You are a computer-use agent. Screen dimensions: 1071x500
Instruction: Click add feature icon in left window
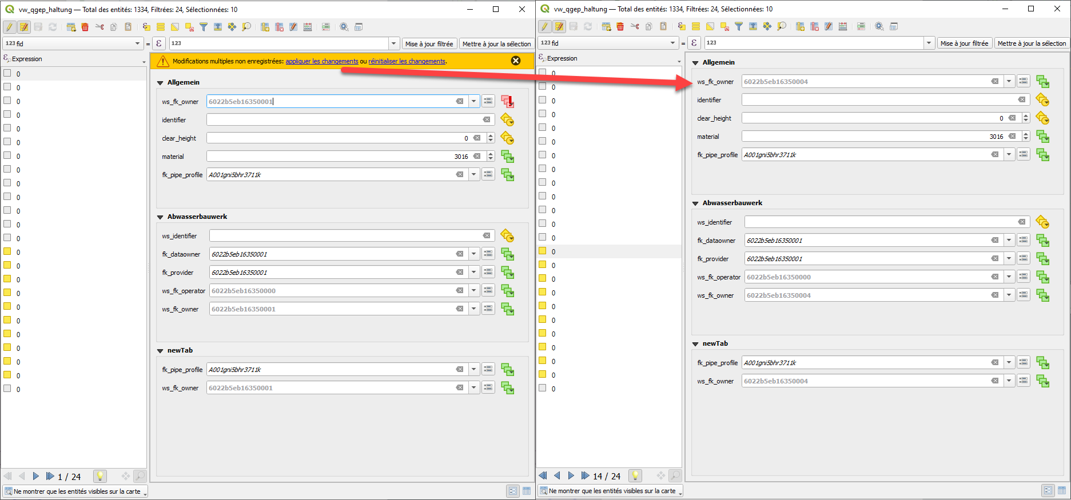coord(71,27)
